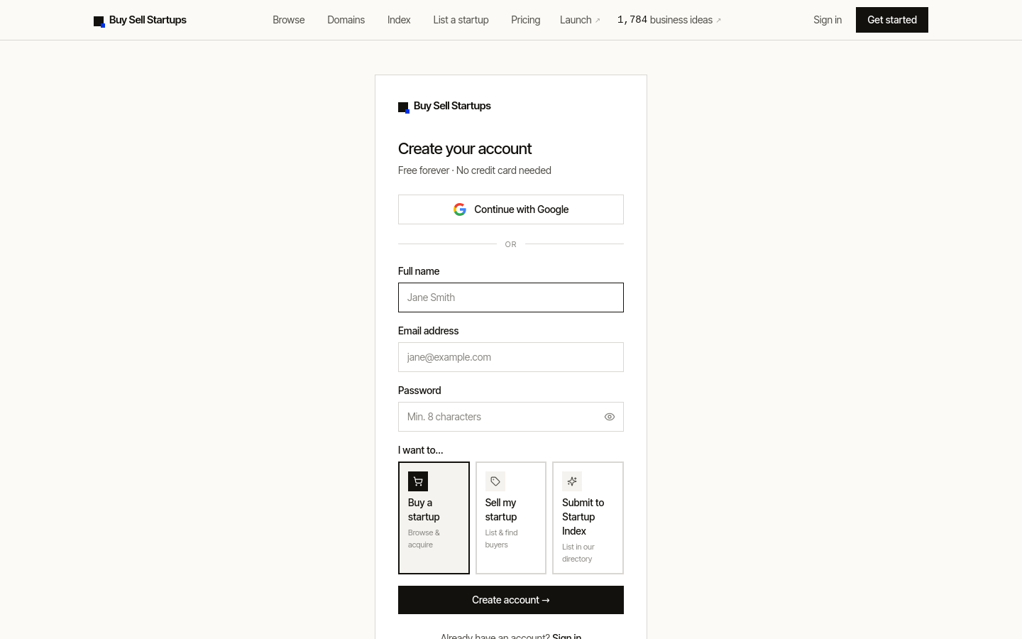Click the 'I want to...' label
The width and height of the screenshot is (1022, 639).
[x=421, y=450]
